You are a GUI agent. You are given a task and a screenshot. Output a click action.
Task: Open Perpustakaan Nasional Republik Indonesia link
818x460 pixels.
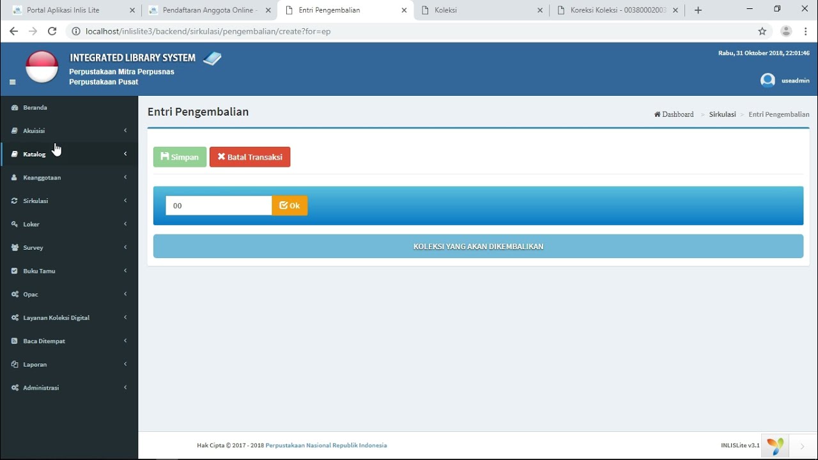[x=326, y=445]
